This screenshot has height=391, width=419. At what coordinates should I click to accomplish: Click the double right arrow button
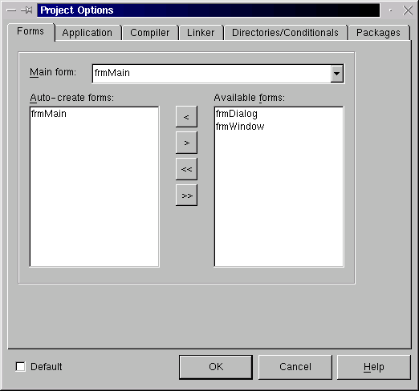pyautogui.click(x=186, y=195)
